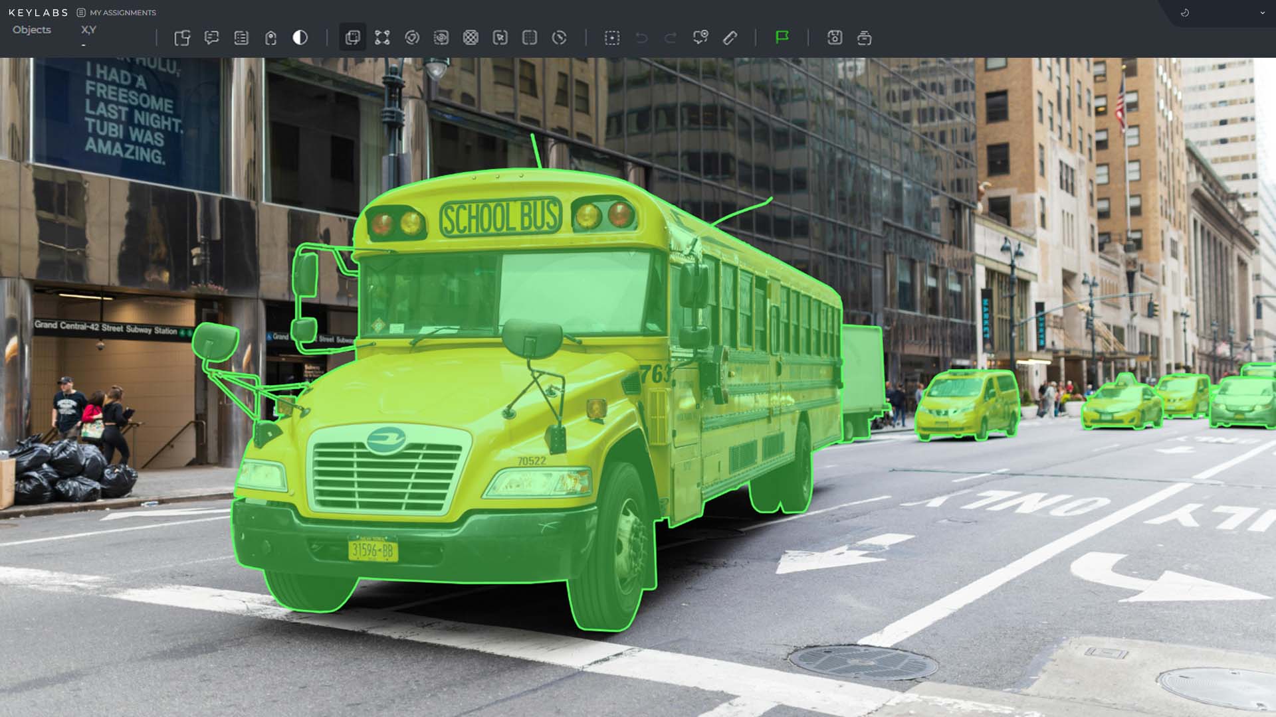
Task: Select the dashed selection marquee tool
Action: 611,38
